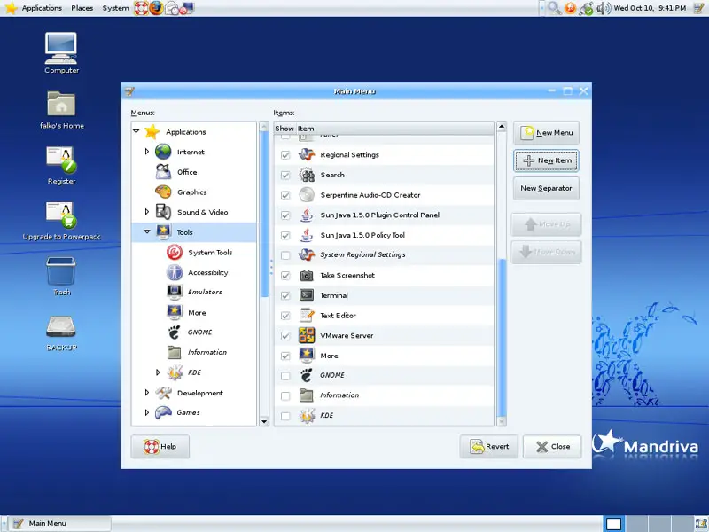
Task: Close the Main Menu dialog via Close button
Action: [552, 447]
